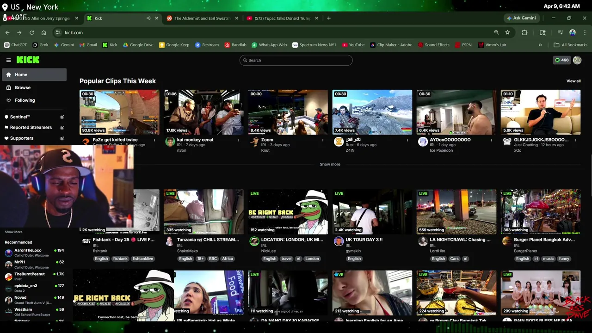Play the kai monkey cenat clip thumbnail
Viewport: 592px width, 333px height.
tap(204, 112)
